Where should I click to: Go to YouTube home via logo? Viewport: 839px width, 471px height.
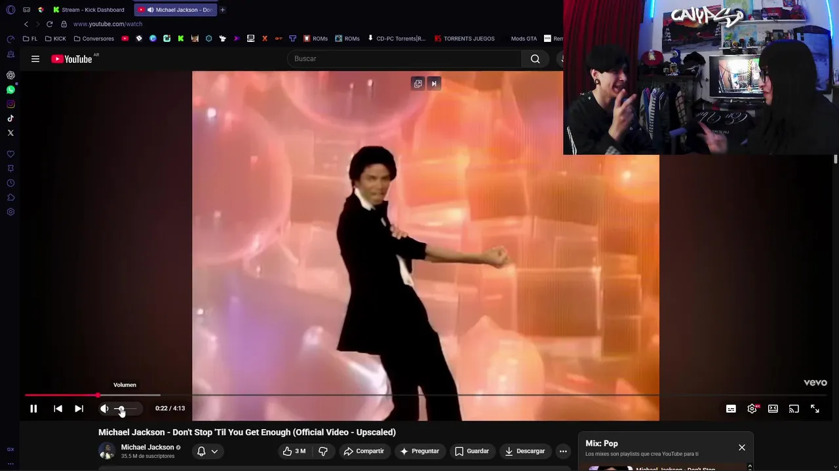click(72, 59)
